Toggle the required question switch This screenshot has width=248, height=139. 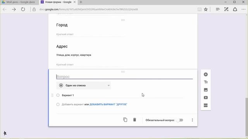(180, 120)
